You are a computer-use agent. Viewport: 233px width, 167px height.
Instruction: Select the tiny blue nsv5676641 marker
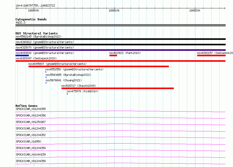pos(46,83)
